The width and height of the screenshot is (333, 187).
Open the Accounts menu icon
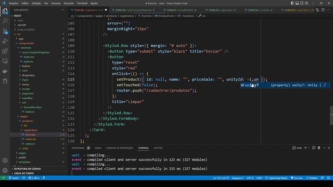[5, 161]
